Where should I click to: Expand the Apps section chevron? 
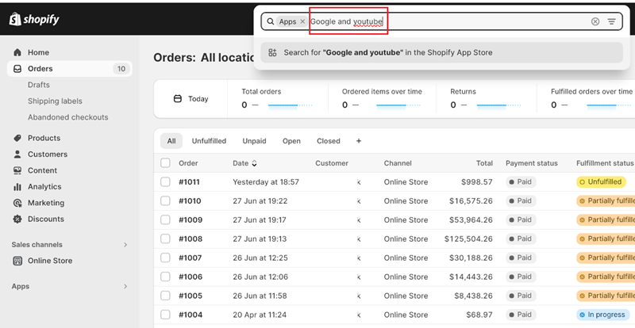125,286
